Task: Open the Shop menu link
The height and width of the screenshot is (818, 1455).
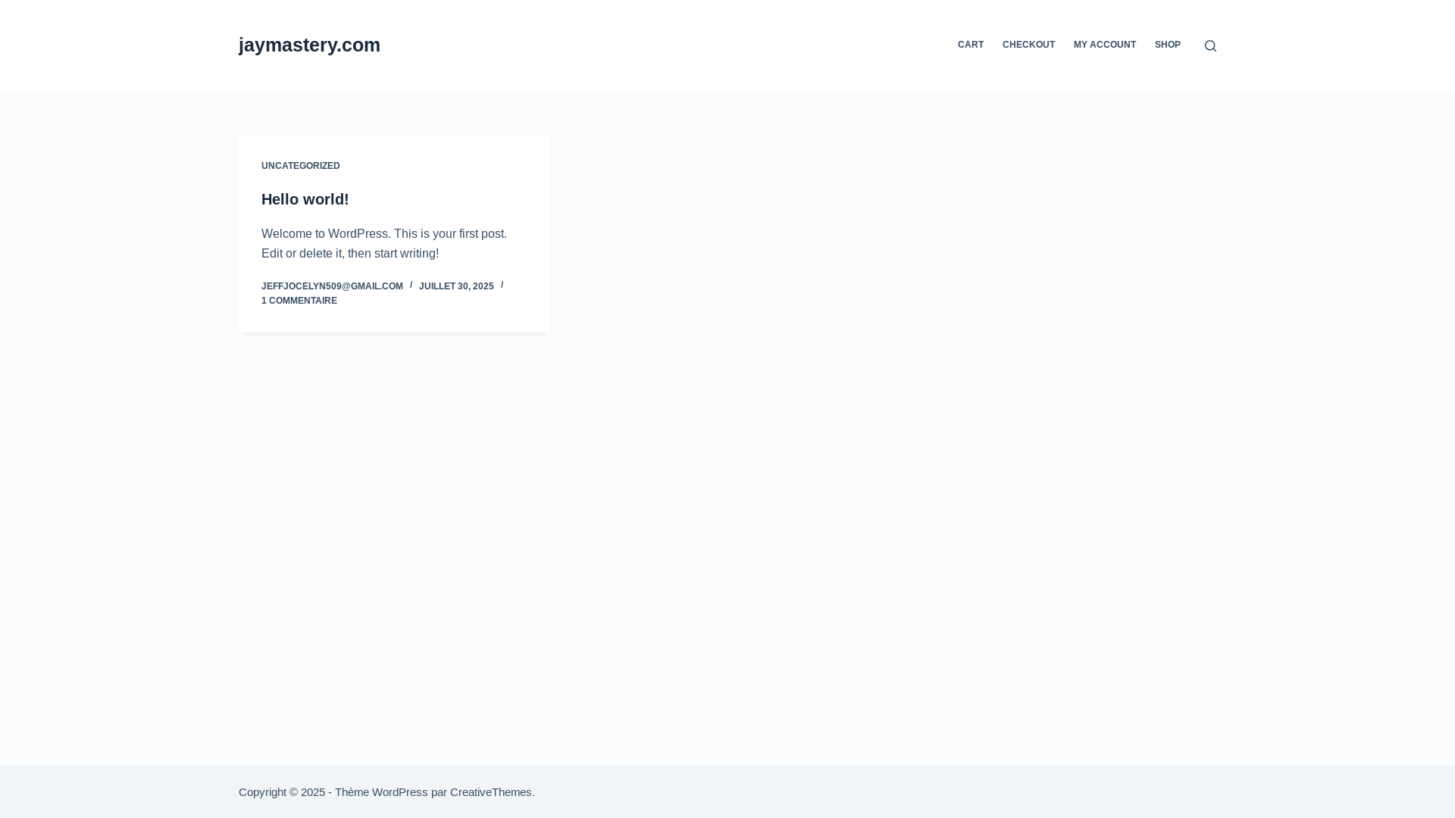Action: (1167, 45)
